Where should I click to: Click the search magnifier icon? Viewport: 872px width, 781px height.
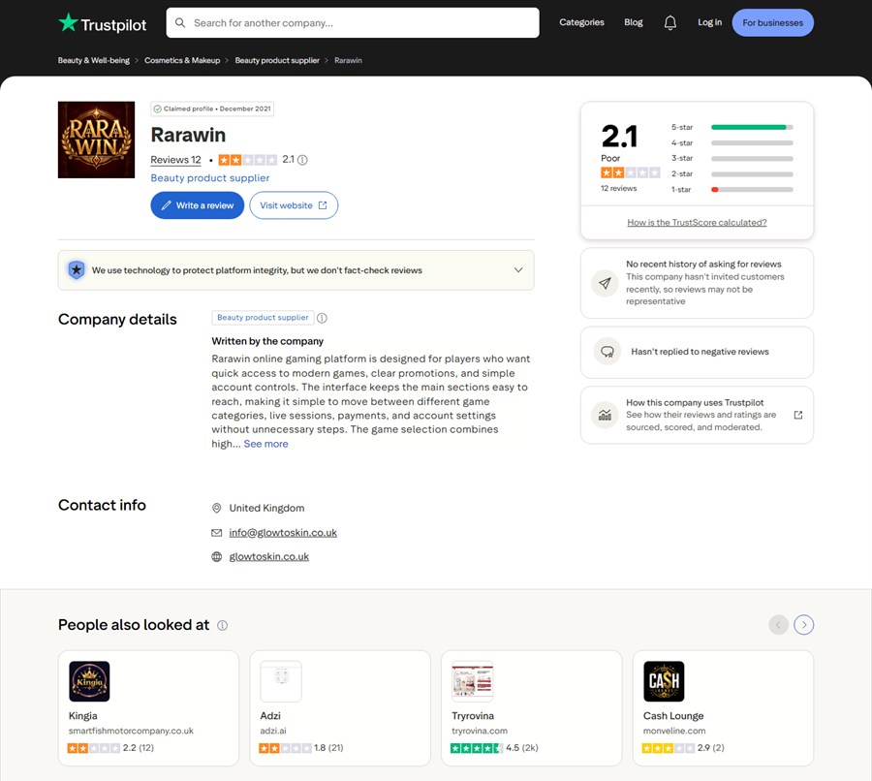pos(180,23)
